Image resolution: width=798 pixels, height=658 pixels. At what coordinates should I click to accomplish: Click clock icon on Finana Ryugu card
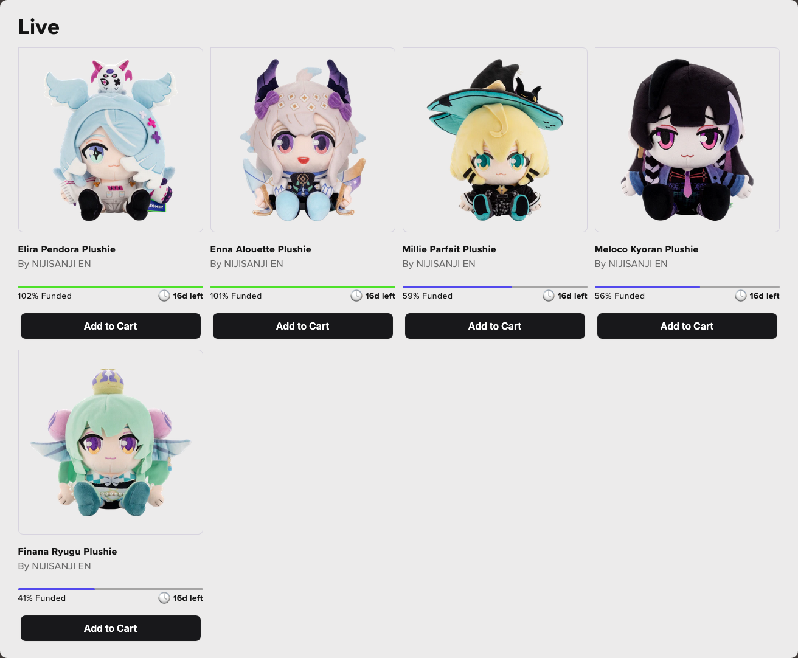164,598
